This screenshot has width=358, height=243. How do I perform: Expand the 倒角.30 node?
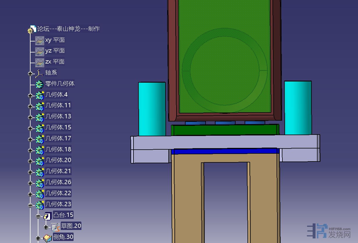38,238
